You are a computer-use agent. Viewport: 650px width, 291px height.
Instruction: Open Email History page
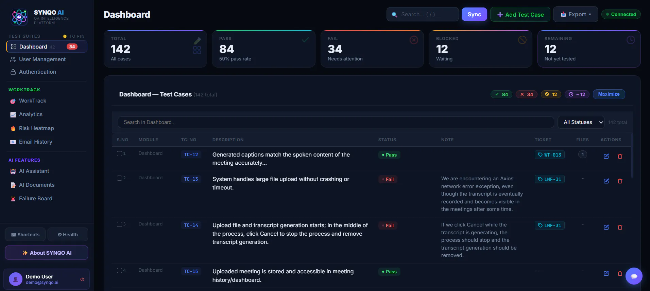pos(35,142)
